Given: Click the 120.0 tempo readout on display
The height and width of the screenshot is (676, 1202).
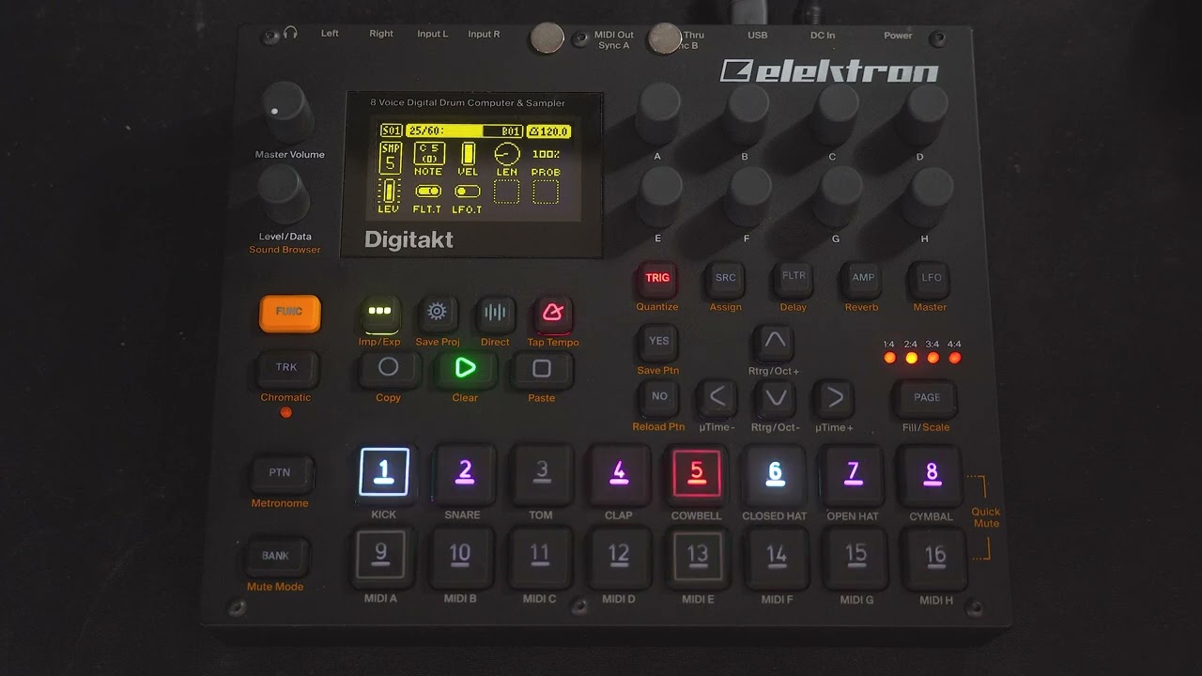Looking at the screenshot, I should tap(549, 131).
